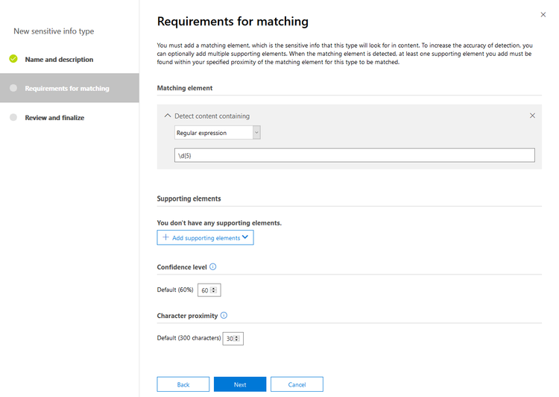This screenshot has width=559, height=397.
Task: Remove the Detect content containing element
Action: coord(532,116)
